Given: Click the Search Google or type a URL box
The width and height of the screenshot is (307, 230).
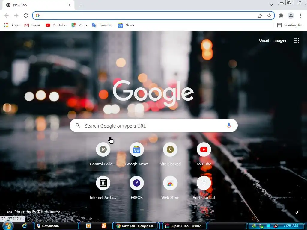Looking at the screenshot, I should coord(153,126).
